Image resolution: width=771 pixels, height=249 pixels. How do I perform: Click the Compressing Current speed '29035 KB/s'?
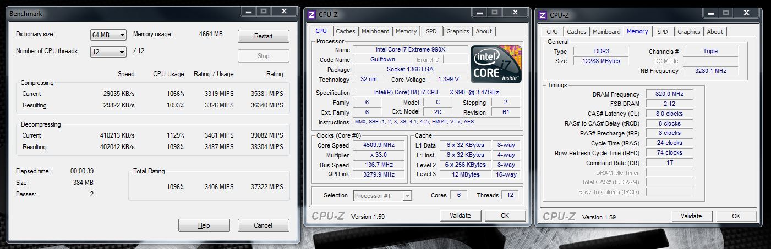pyautogui.click(x=119, y=94)
